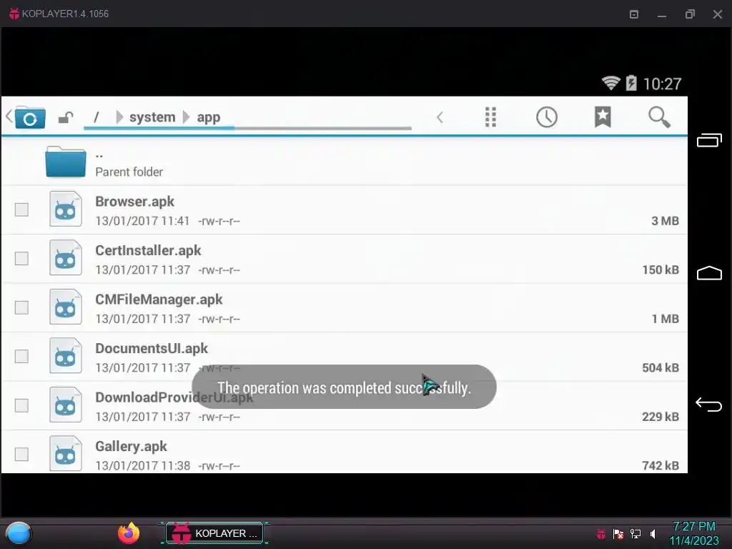Toggle the root access unlock padlock icon
Image resolution: width=732 pixels, height=549 pixels.
(x=66, y=117)
